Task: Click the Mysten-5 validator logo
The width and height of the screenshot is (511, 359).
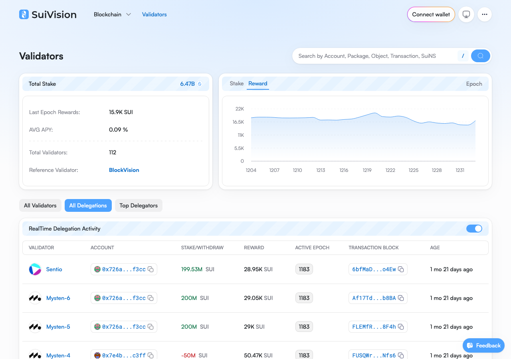Action: (35, 327)
